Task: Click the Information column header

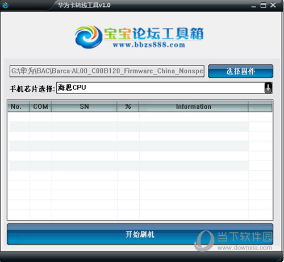Action: 194,107
